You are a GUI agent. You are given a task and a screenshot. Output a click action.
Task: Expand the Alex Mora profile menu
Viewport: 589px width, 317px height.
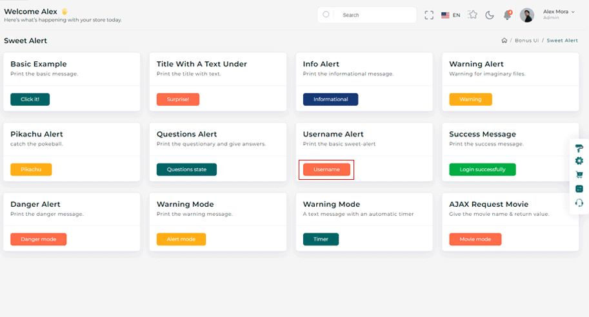558,14
